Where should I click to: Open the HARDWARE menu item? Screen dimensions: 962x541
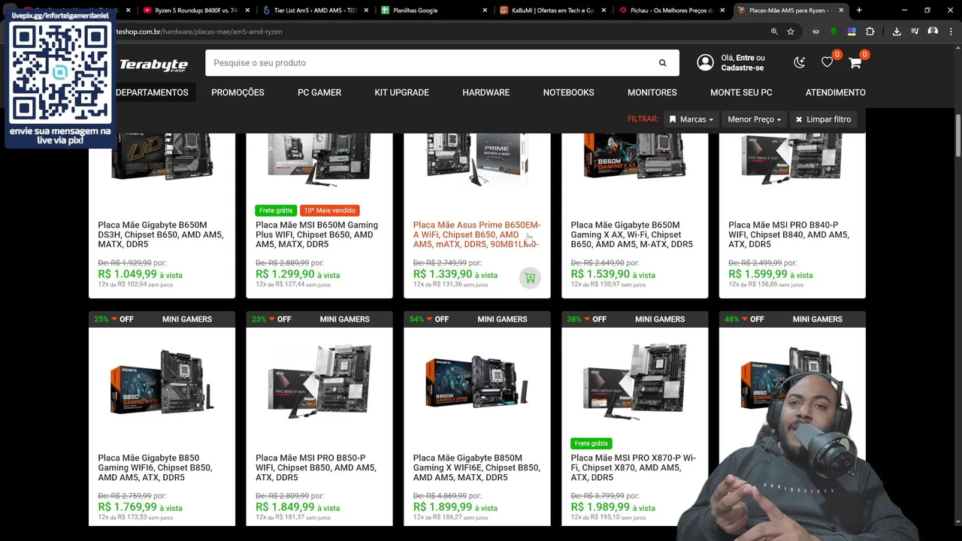[x=486, y=92]
